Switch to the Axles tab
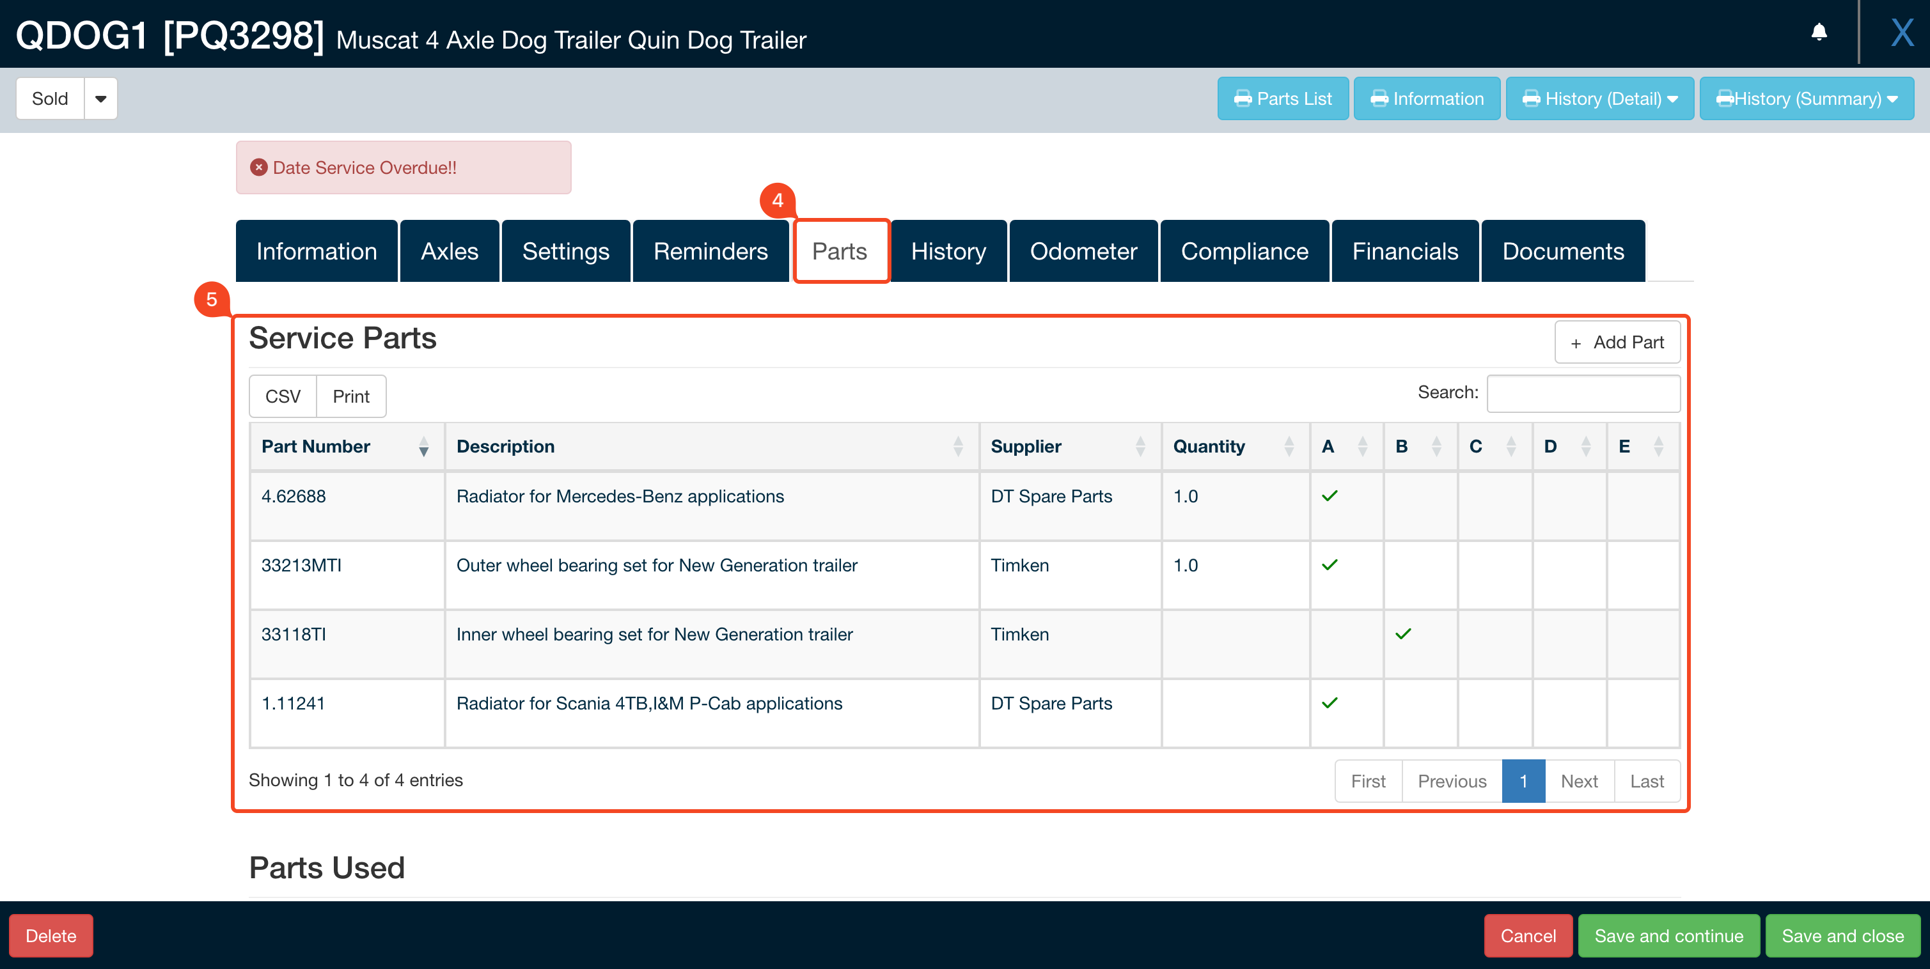Image resolution: width=1930 pixels, height=969 pixels. click(450, 251)
